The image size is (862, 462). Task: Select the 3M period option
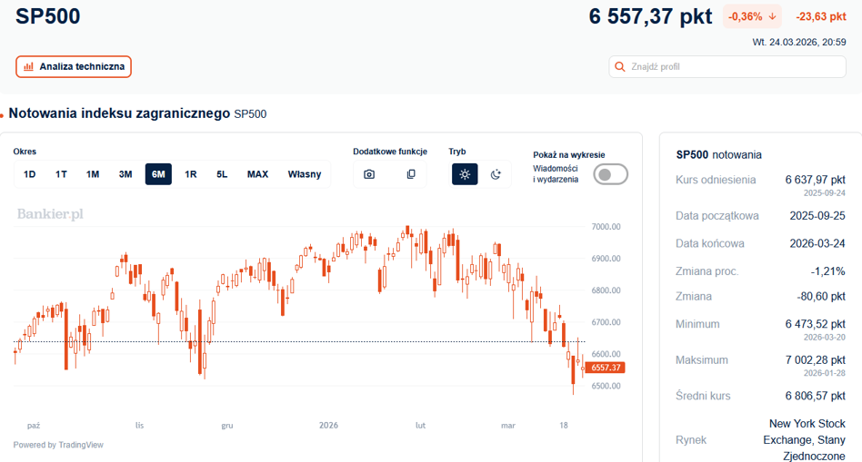(125, 174)
